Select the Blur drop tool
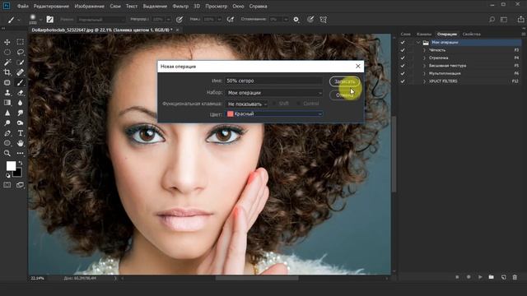The width and height of the screenshot is (527, 296). click(20, 103)
